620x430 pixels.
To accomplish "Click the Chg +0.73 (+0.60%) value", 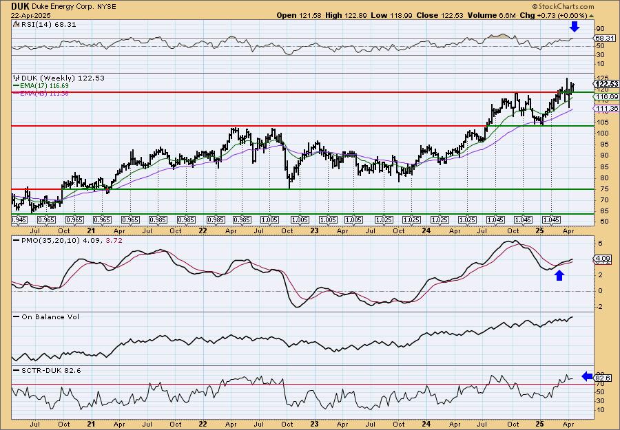I will [553, 15].
